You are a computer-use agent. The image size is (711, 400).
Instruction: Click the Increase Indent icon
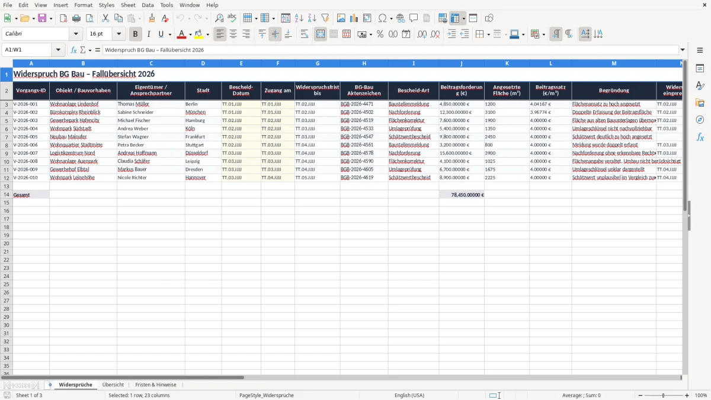tap(451, 34)
